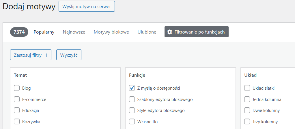Open the Najnowsze tab
Screen dimensions: 295x129
click(x=74, y=32)
